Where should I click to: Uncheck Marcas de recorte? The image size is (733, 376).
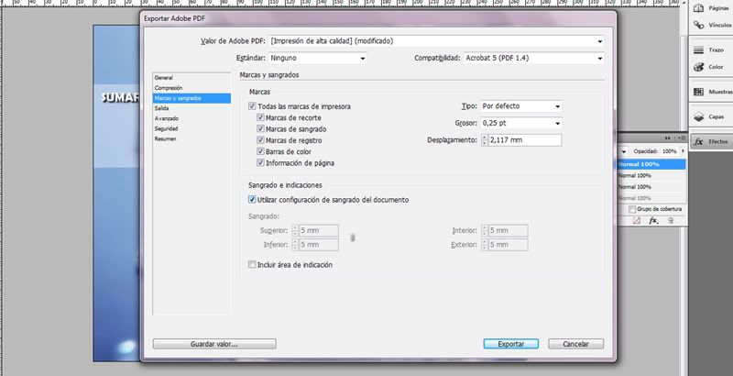coord(261,118)
